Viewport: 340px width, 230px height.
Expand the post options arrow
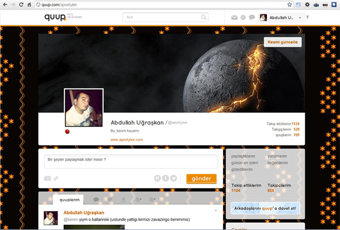(215, 211)
